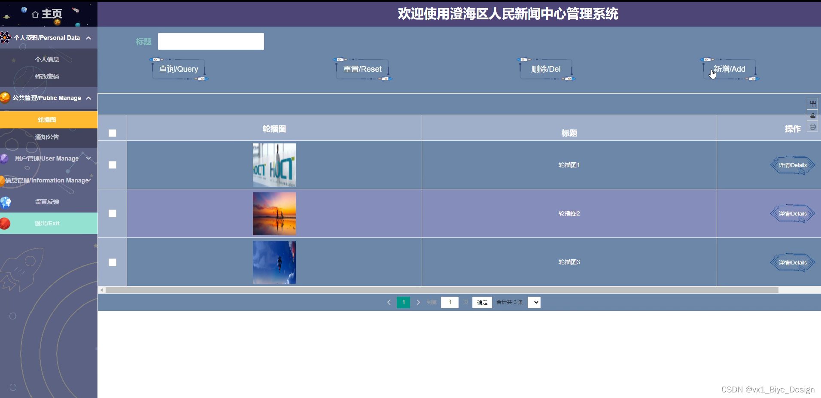
Task: Click the 轮播图1 title cell
Action: (x=569, y=165)
